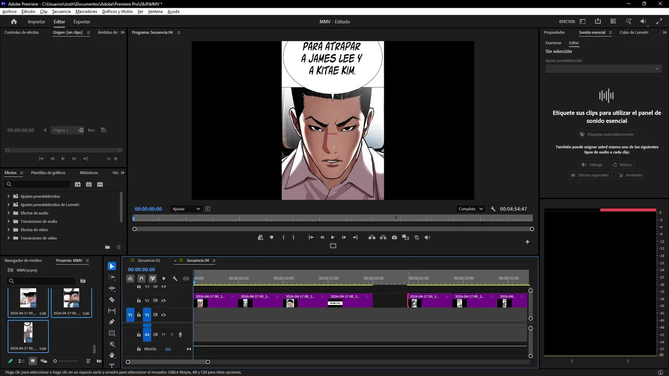Select the Selection arrow tool

(112, 266)
